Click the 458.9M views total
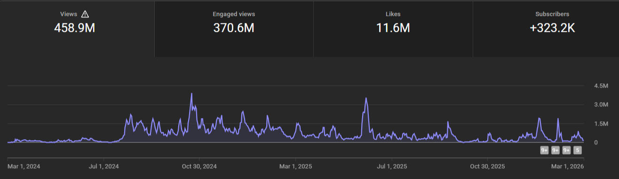Image resolution: width=619 pixels, height=179 pixels. click(75, 28)
